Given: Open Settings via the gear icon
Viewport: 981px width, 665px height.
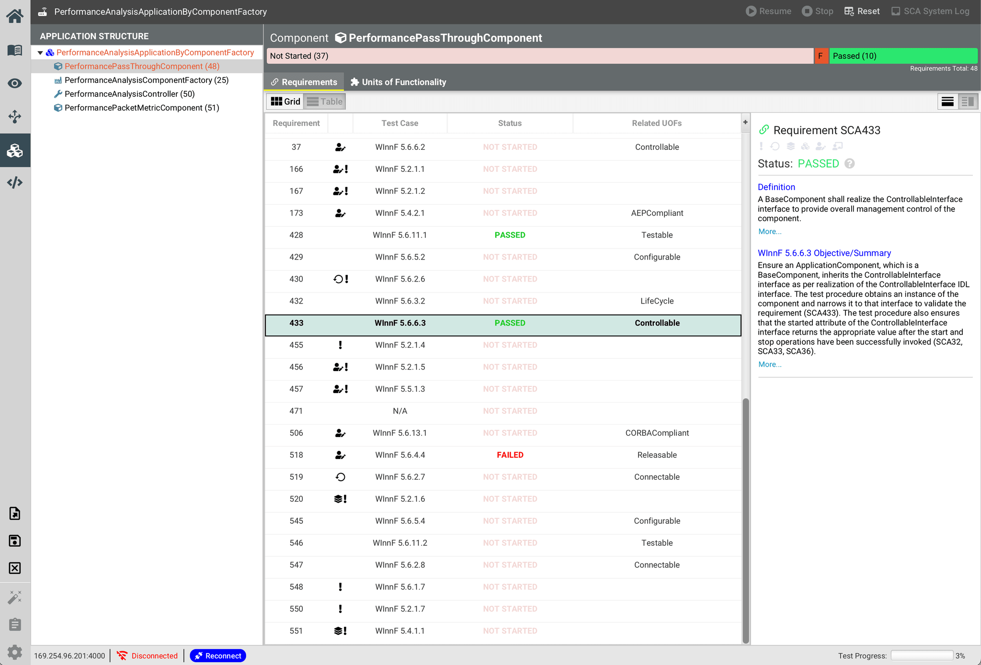Looking at the screenshot, I should point(15,652).
